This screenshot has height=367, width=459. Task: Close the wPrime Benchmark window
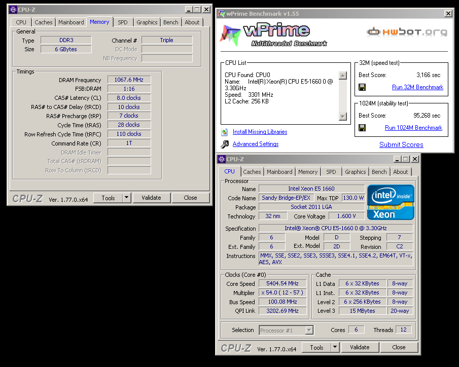pyautogui.click(x=448, y=14)
